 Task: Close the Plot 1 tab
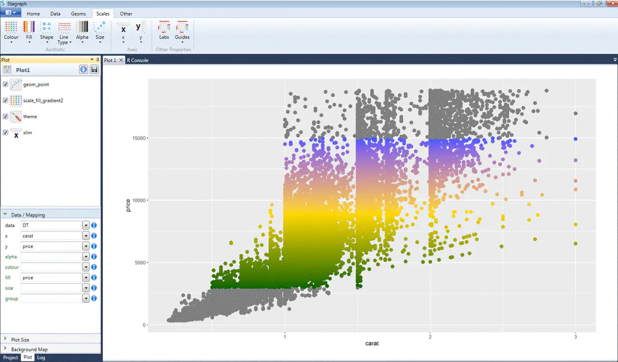pos(121,60)
